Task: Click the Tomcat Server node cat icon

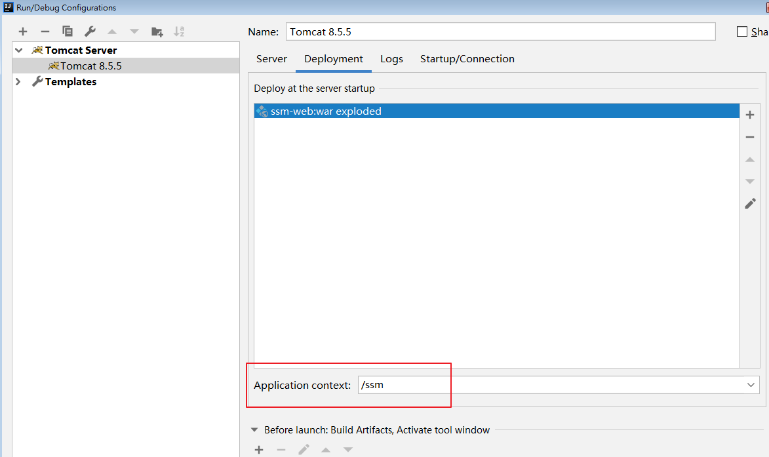Action: pos(37,50)
